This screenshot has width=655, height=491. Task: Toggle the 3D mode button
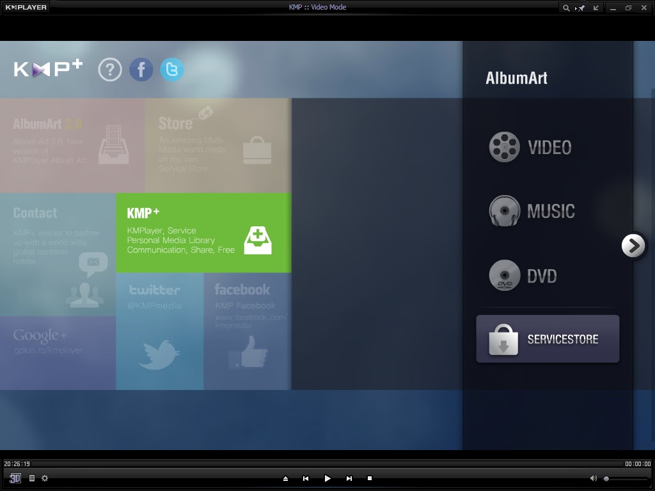click(x=15, y=478)
